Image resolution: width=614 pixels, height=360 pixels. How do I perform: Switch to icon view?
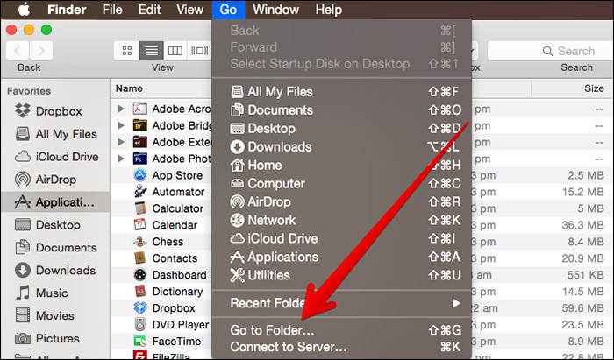click(x=127, y=51)
